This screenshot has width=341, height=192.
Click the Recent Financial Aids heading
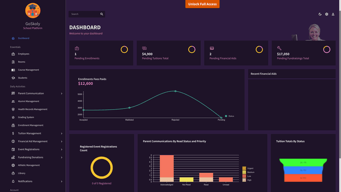264,74
